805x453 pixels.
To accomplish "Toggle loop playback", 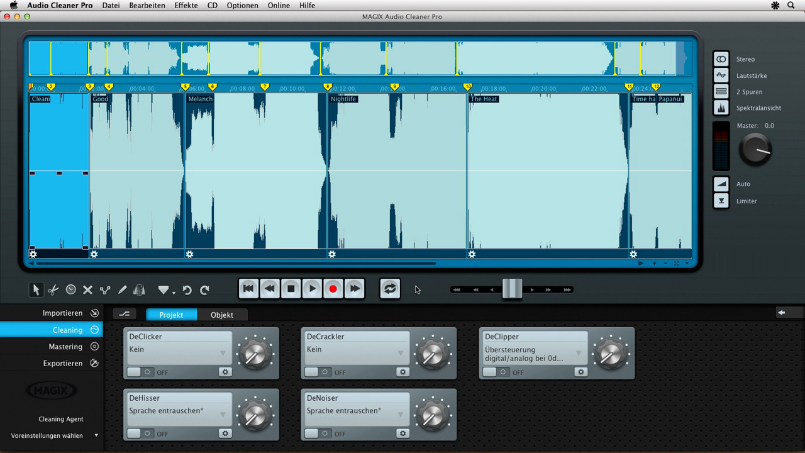I will pyautogui.click(x=390, y=289).
